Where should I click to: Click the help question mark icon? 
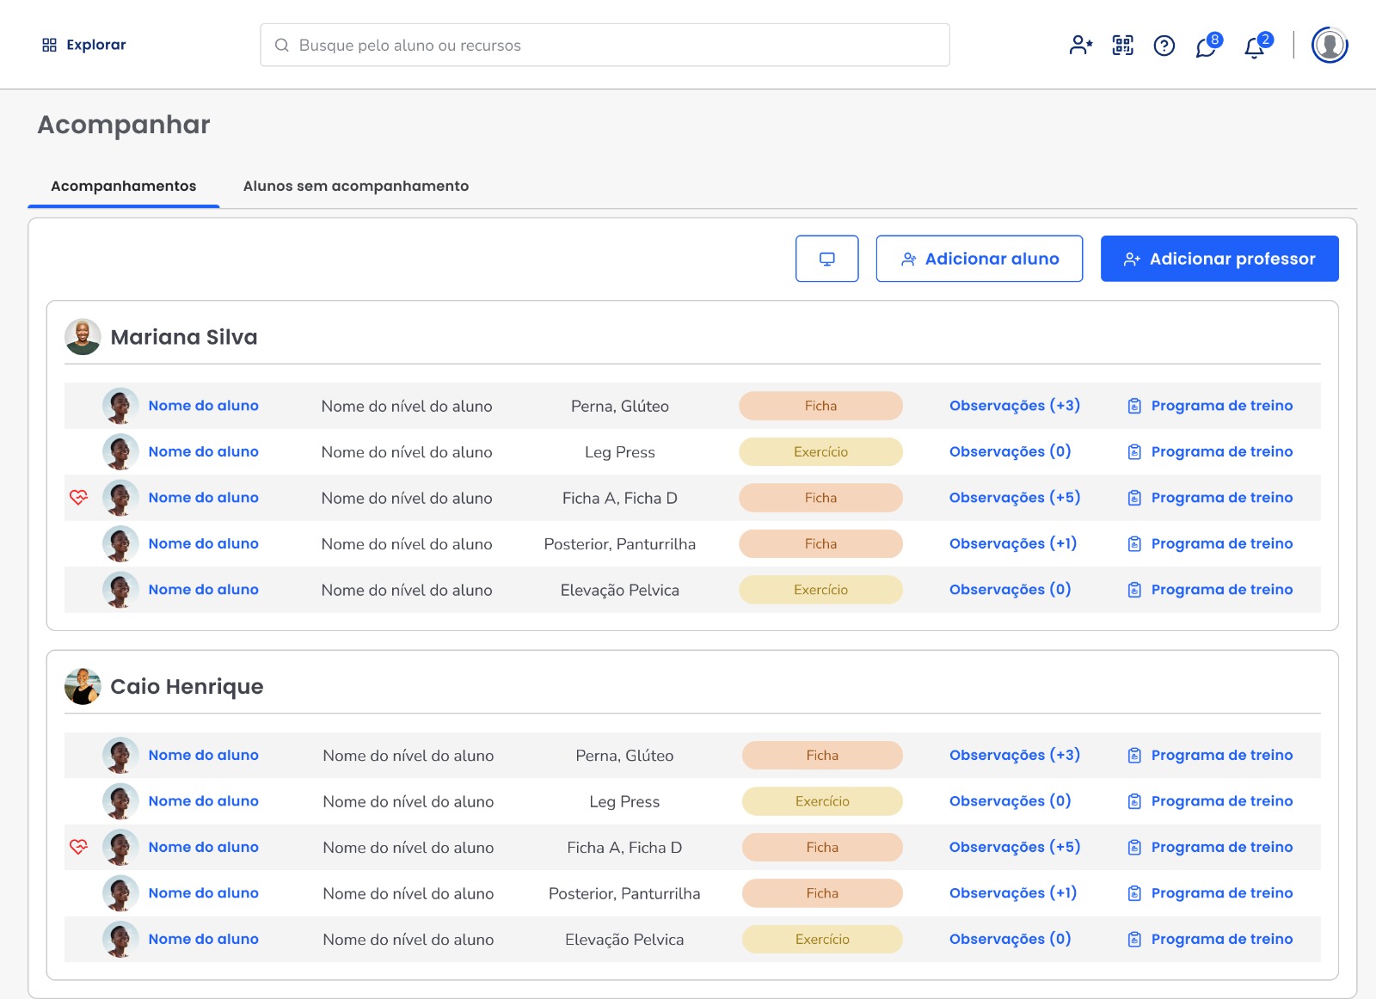coord(1164,46)
